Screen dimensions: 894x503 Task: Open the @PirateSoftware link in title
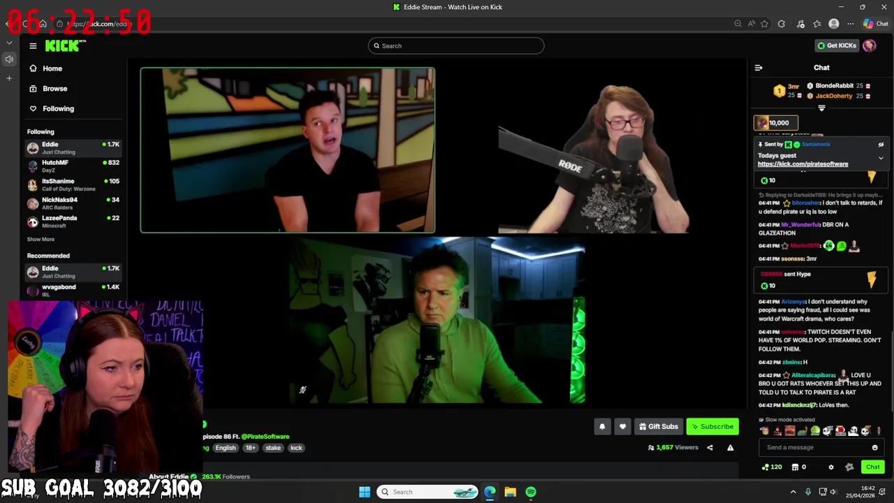coord(265,437)
